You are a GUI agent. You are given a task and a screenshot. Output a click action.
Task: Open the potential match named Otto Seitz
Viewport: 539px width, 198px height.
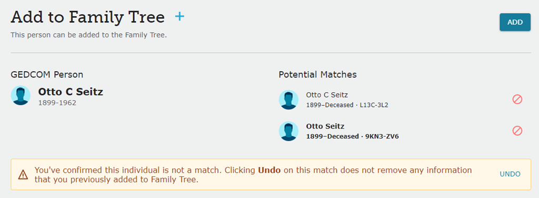(x=325, y=126)
